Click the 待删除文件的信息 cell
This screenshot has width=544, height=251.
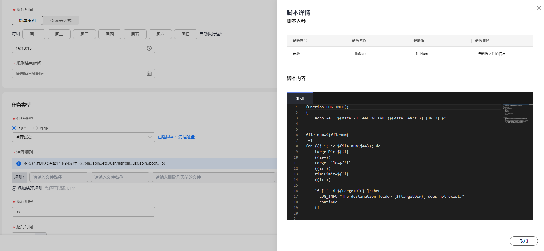pyautogui.click(x=491, y=54)
